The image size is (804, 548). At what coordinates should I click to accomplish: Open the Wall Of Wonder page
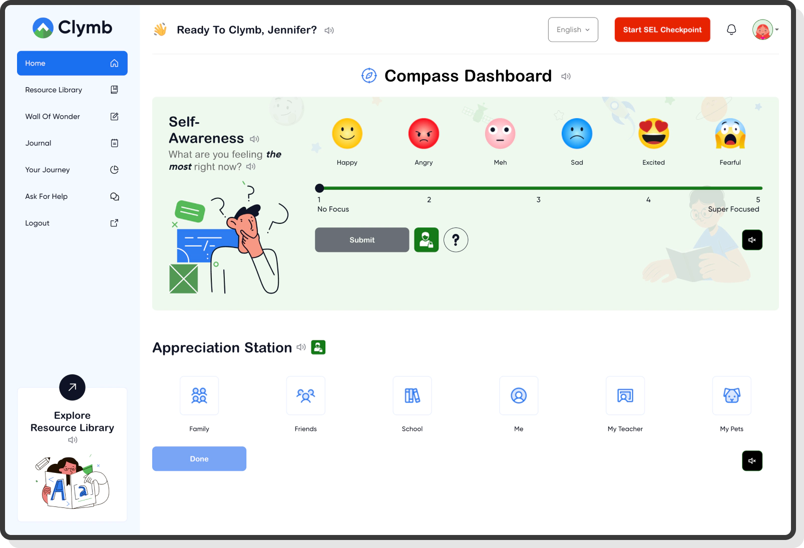click(53, 116)
